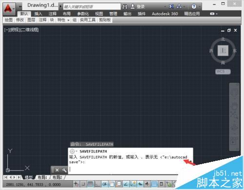Switch to the 参数化 ribbon tab
The image size is (244, 190).
click(83, 14)
